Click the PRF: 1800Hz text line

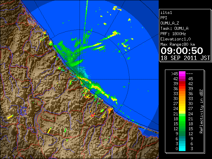point(173,34)
